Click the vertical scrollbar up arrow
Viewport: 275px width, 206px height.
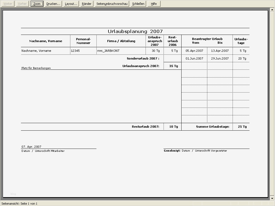point(272,10)
